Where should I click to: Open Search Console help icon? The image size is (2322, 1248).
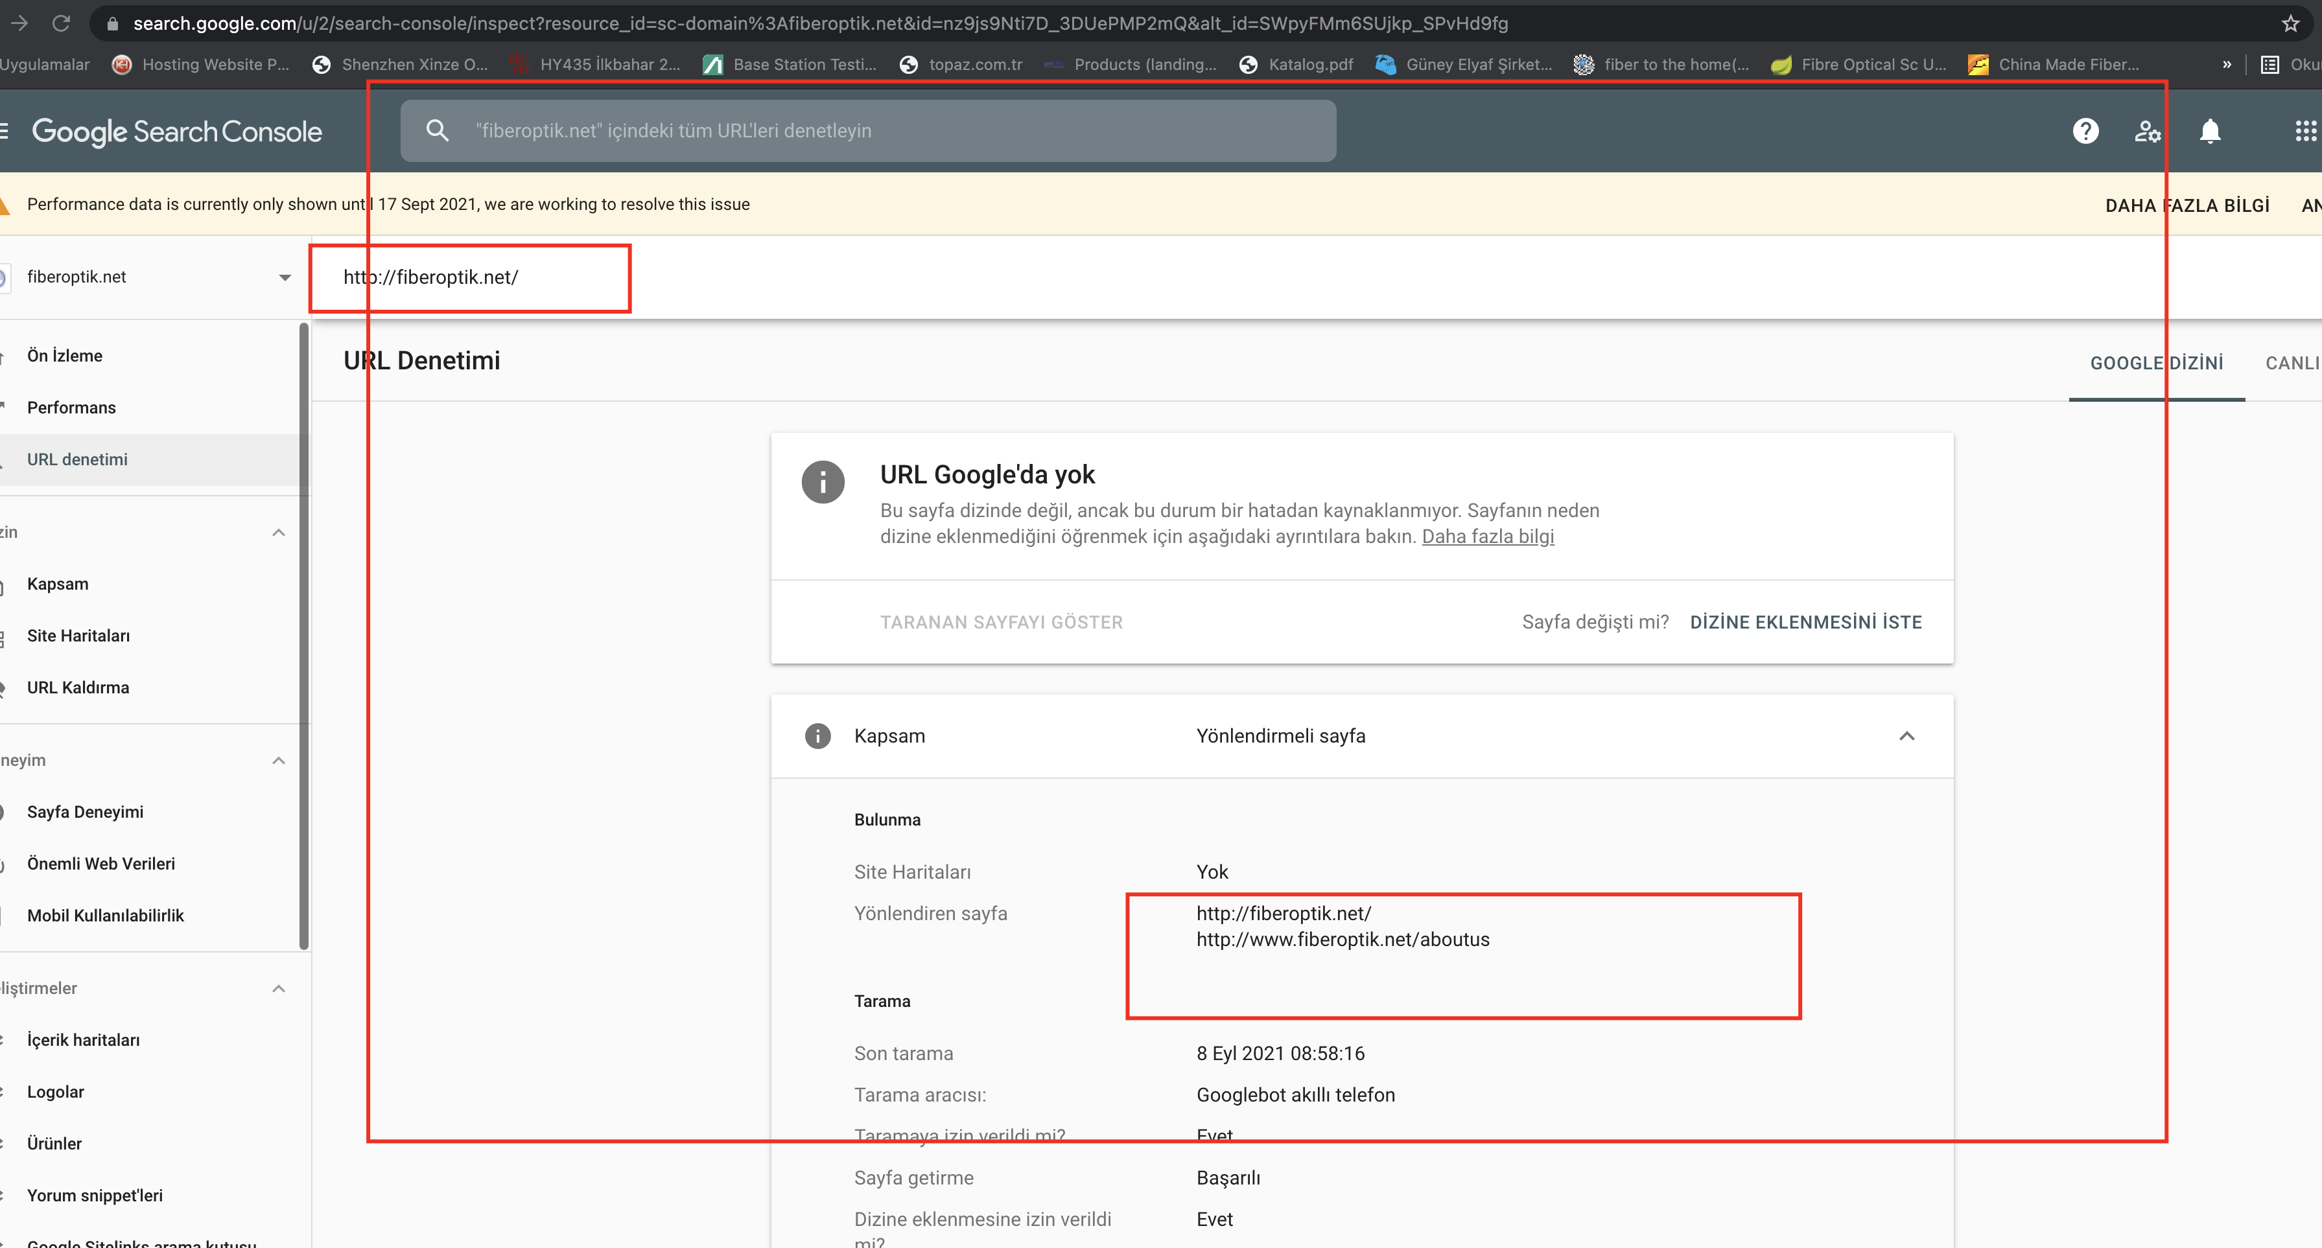tap(2085, 132)
